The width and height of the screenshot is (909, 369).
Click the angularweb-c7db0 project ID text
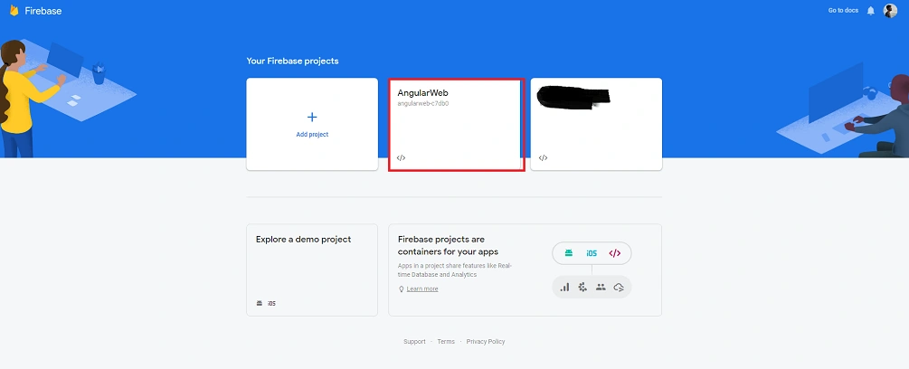pos(423,104)
